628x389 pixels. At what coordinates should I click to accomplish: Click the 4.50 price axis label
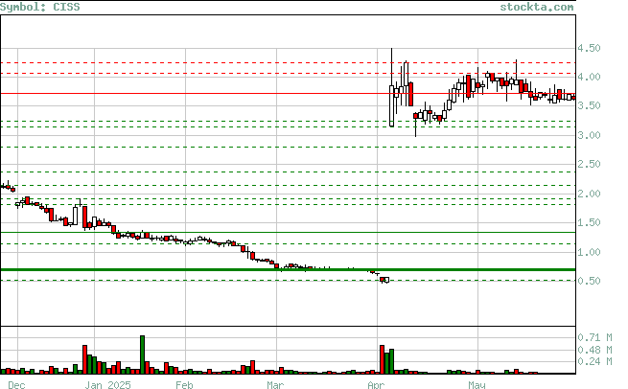pos(589,49)
